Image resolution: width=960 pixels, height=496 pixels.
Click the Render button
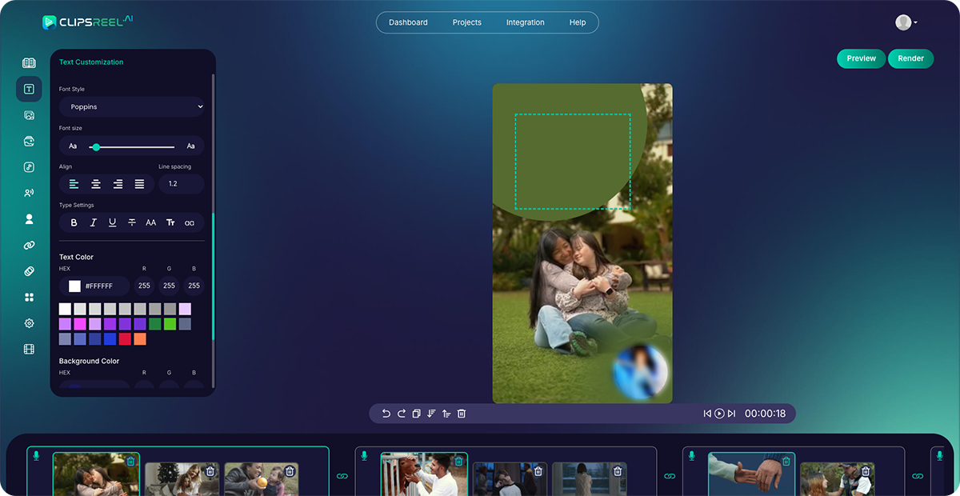click(x=910, y=58)
